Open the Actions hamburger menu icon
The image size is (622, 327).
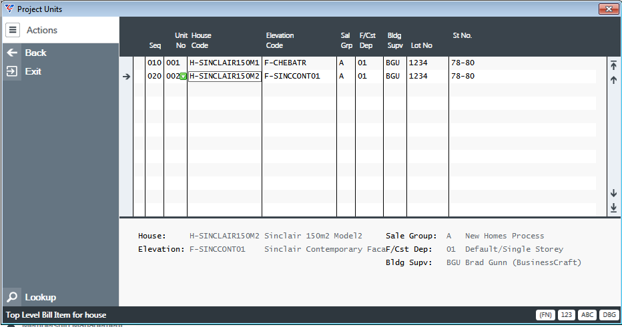coord(13,30)
